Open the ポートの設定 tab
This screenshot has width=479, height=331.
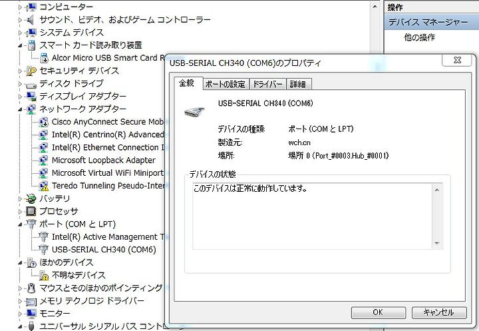226,84
